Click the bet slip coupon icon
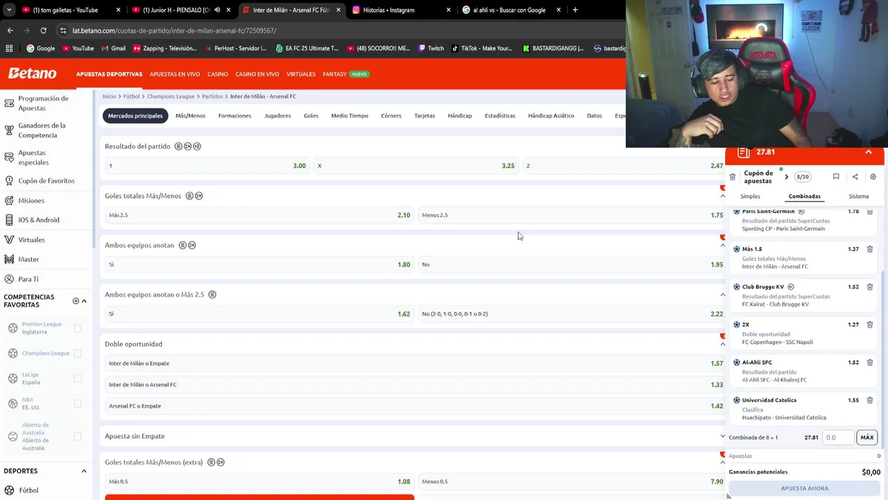 coord(744,152)
